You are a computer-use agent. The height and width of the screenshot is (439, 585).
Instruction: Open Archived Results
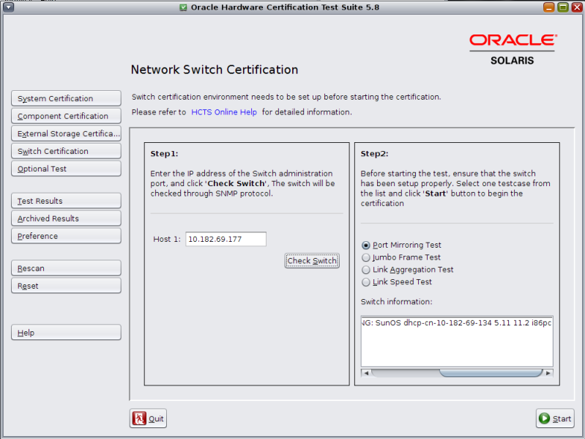(x=66, y=218)
